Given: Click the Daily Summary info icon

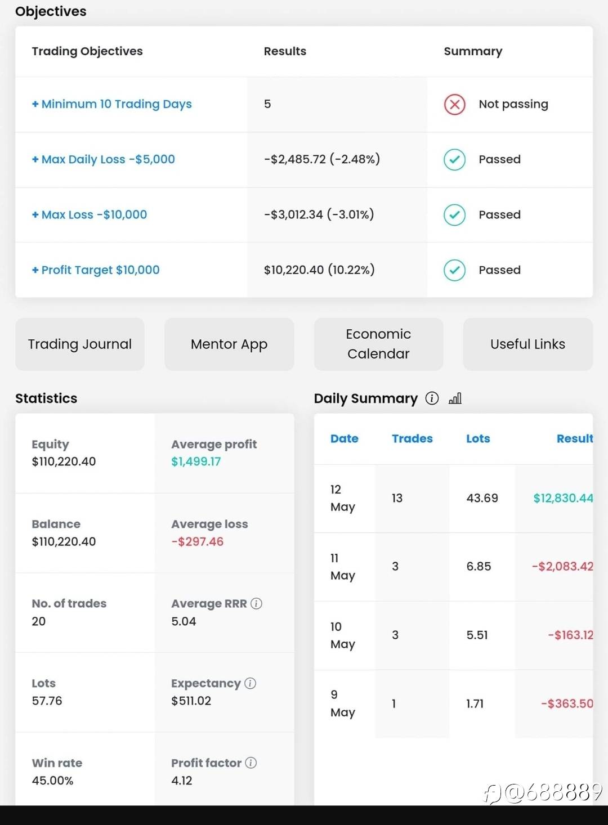Looking at the screenshot, I should [x=432, y=398].
